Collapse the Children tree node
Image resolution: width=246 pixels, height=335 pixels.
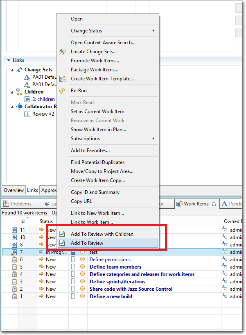[x=12, y=92]
